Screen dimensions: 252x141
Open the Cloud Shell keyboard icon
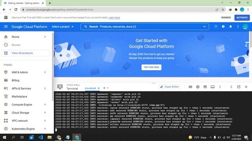pos(190,87)
